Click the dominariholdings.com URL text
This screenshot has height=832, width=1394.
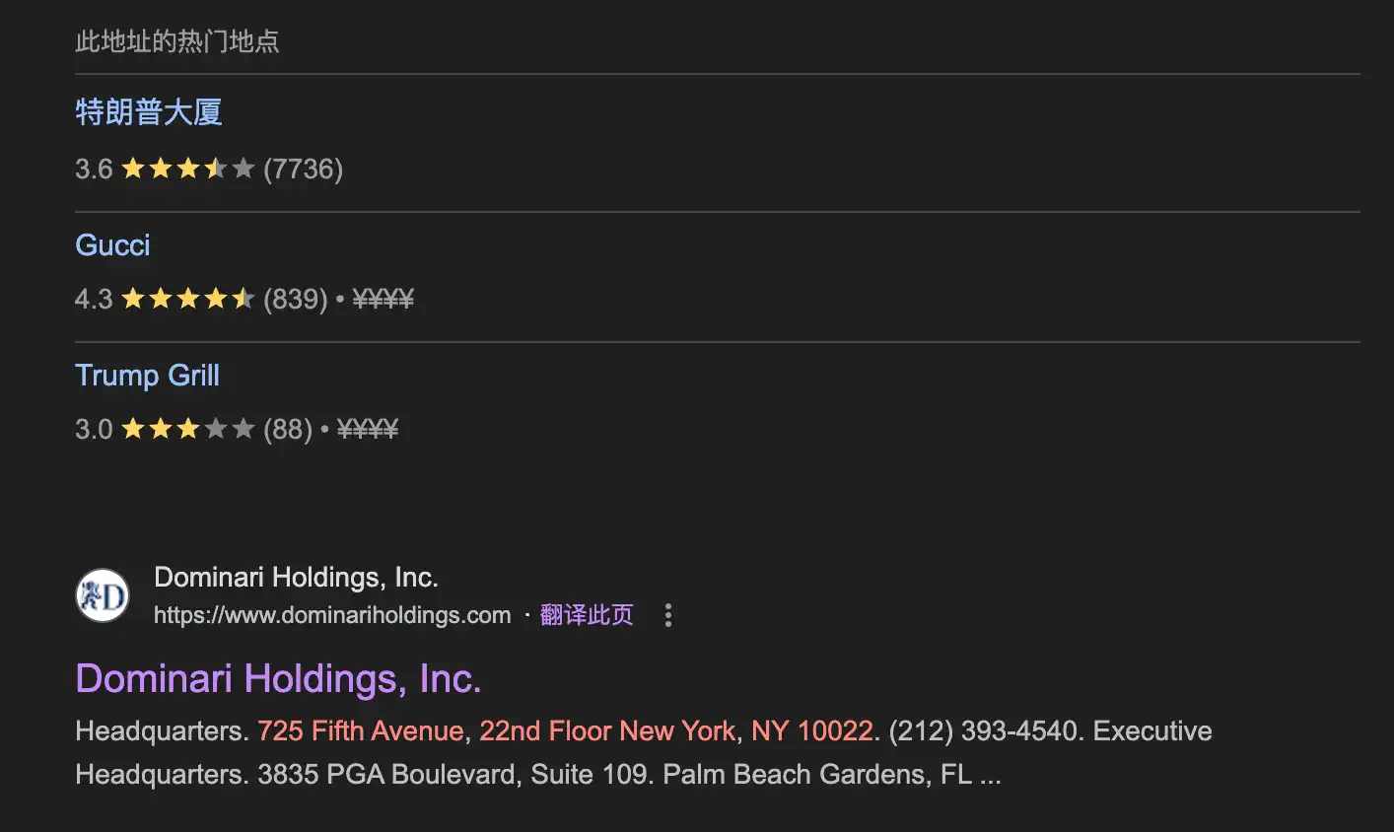coord(332,615)
